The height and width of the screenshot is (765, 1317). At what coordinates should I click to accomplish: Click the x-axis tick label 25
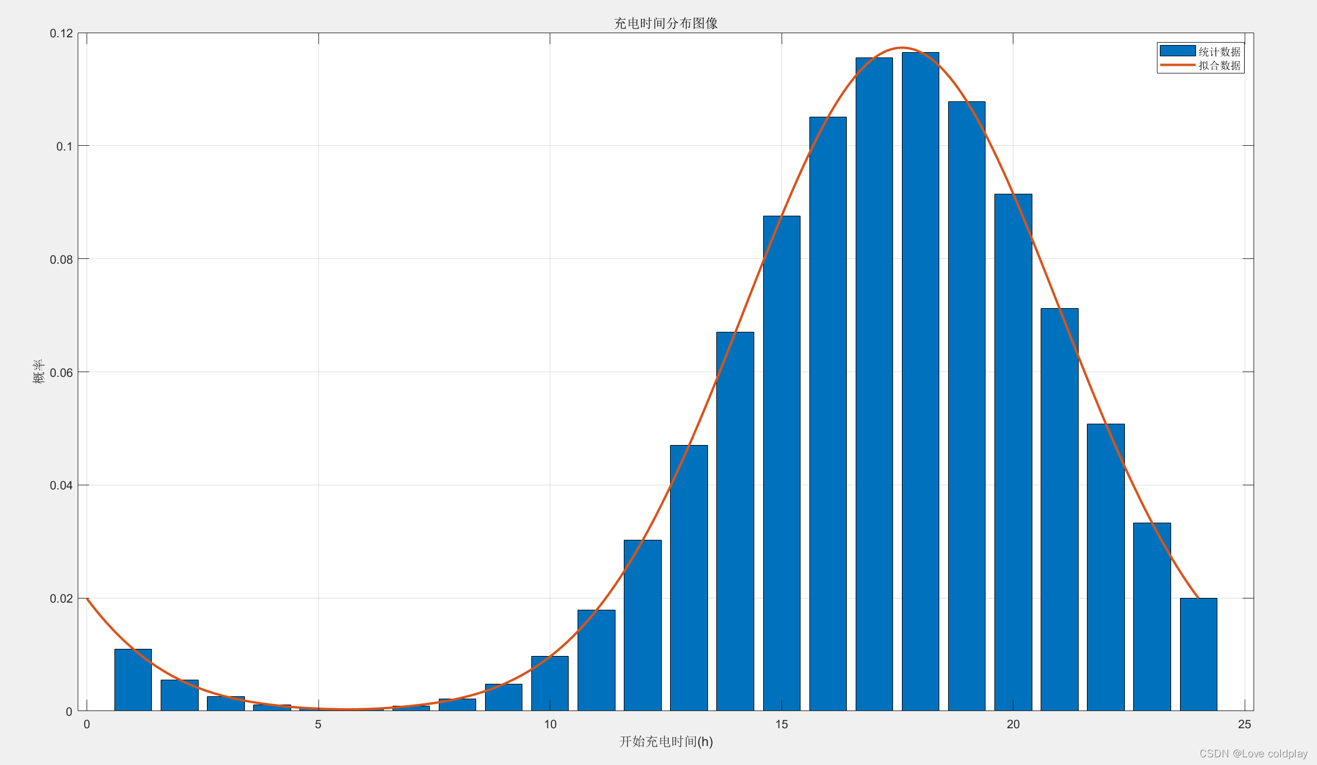(x=1245, y=724)
